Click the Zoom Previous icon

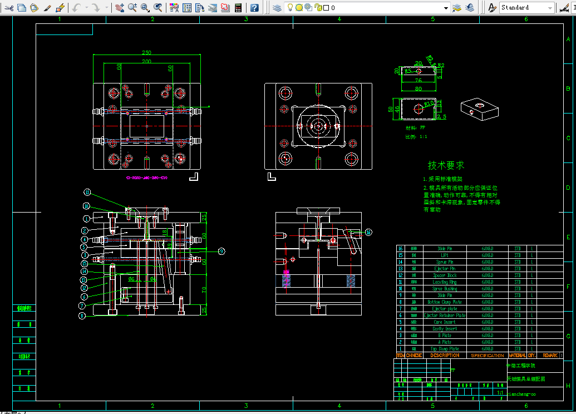click(158, 7)
